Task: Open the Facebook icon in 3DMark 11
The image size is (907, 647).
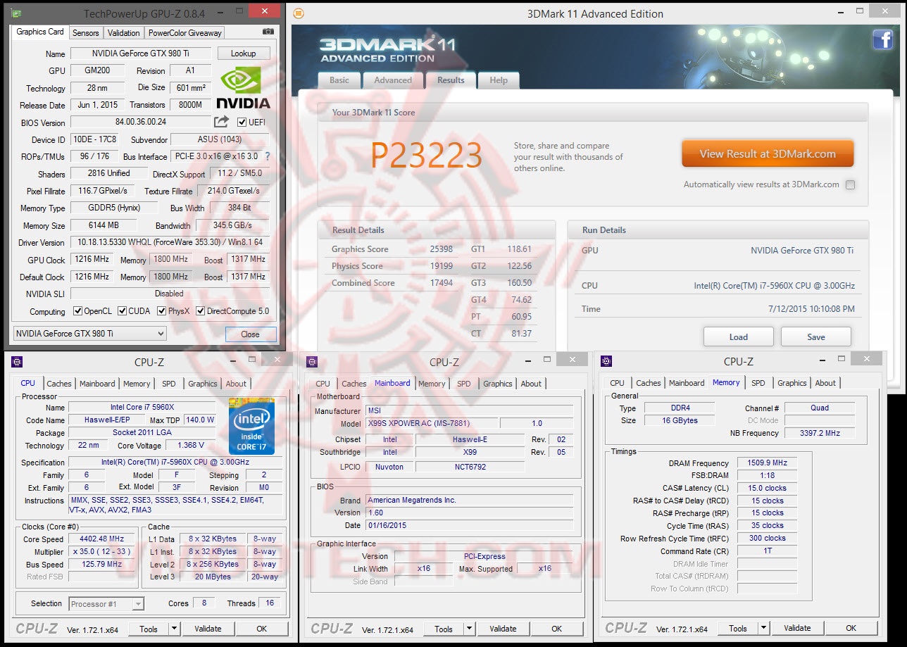Action: click(x=882, y=40)
